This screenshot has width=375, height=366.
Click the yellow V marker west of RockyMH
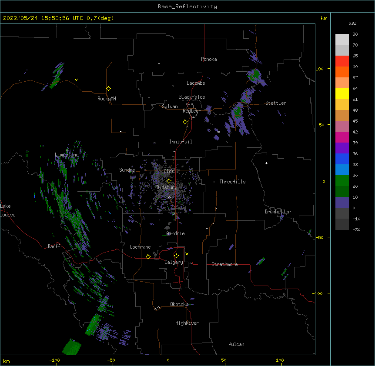click(x=76, y=80)
